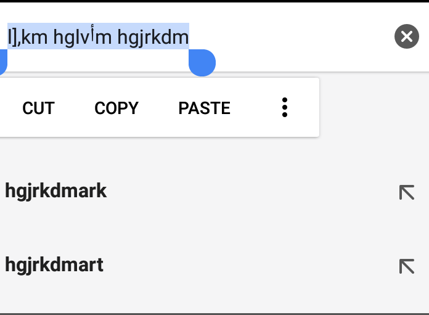The image size is (429, 315).
Task: Tap the left blue selection handle
Action: click(x=2, y=62)
